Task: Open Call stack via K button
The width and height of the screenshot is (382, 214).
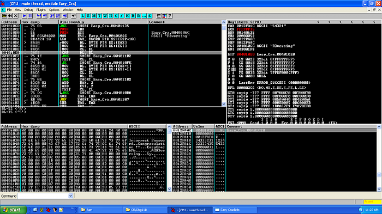Action: click(127, 16)
